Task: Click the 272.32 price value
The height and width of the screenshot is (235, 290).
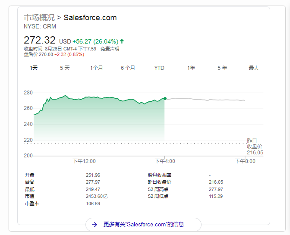Action: pyautogui.click(x=40, y=40)
